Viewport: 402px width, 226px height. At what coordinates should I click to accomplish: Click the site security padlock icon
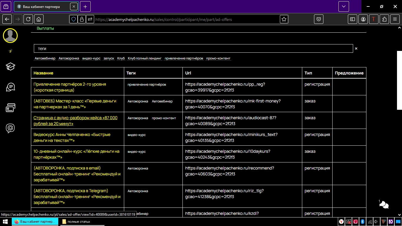pos(82,19)
